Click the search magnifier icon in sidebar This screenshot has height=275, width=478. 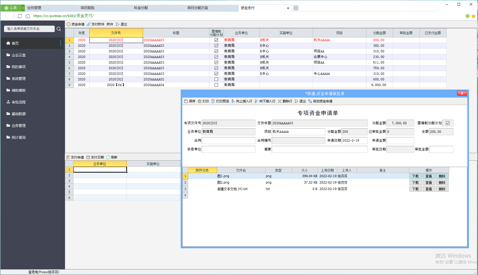(59, 29)
